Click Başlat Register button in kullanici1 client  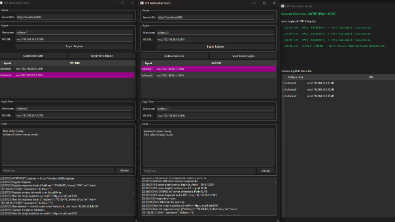point(74,46)
